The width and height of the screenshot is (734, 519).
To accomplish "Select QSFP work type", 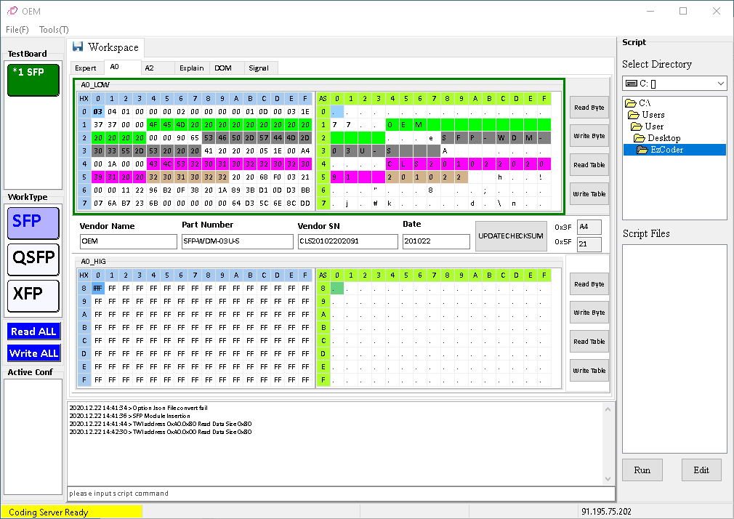I will (x=33, y=259).
